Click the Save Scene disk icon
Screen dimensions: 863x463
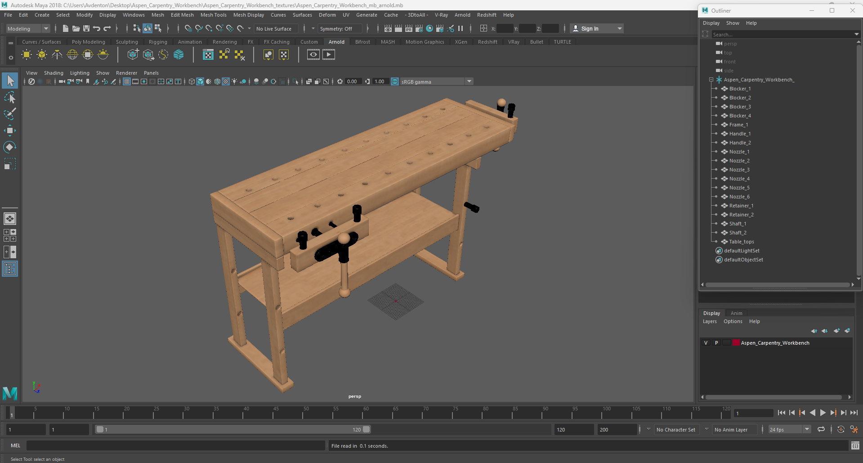(86, 28)
